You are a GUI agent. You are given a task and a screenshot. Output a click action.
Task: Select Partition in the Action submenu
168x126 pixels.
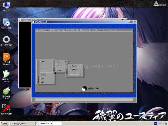(59, 65)
